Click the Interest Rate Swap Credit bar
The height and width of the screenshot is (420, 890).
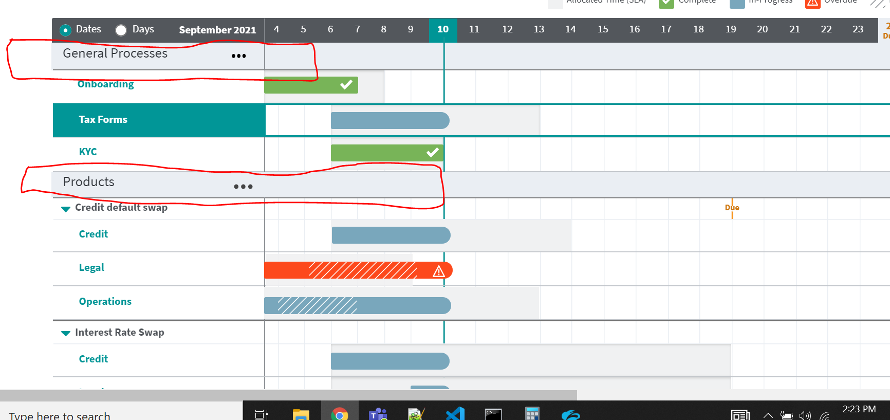point(390,361)
